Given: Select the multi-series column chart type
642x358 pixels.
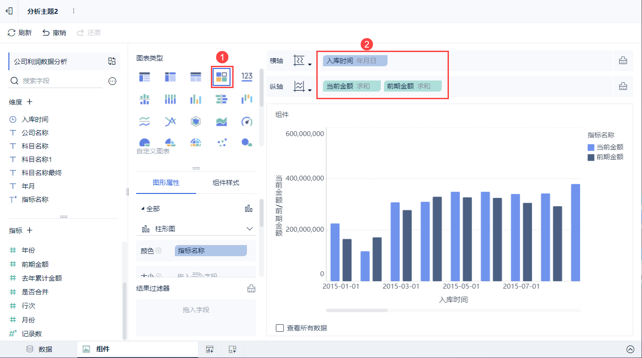Looking at the screenshot, I should click(196, 99).
